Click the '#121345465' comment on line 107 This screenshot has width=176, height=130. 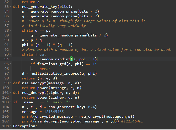pyautogui.click(x=132, y=121)
